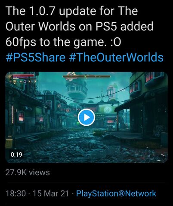Click the compass bar atop the video
Image resolution: width=173 pixels, height=206 pixels.
coord(86,77)
